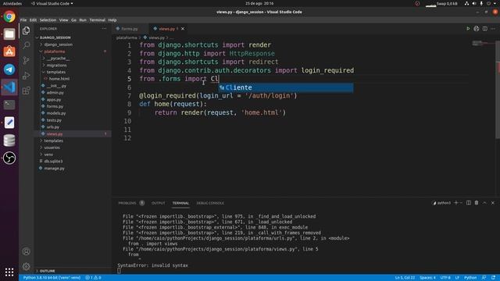Viewport: 500px width, 281px height.
Task: Open the Explorer view in activity bar
Action: (26, 30)
